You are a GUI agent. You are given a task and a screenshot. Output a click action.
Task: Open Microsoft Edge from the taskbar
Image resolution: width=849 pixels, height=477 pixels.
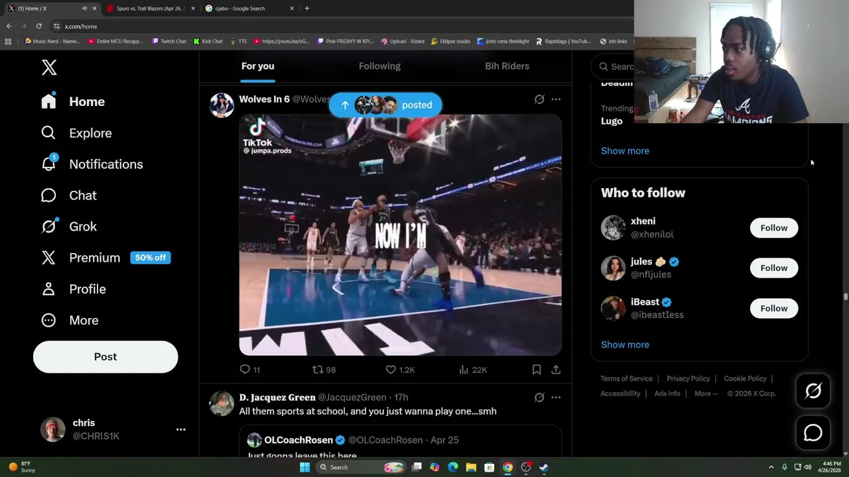tap(453, 467)
